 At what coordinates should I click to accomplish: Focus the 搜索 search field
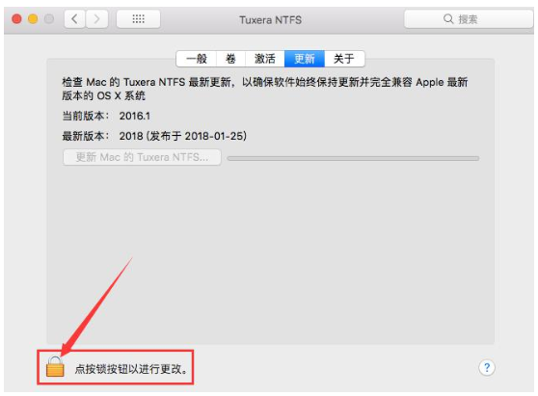click(x=469, y=19)
